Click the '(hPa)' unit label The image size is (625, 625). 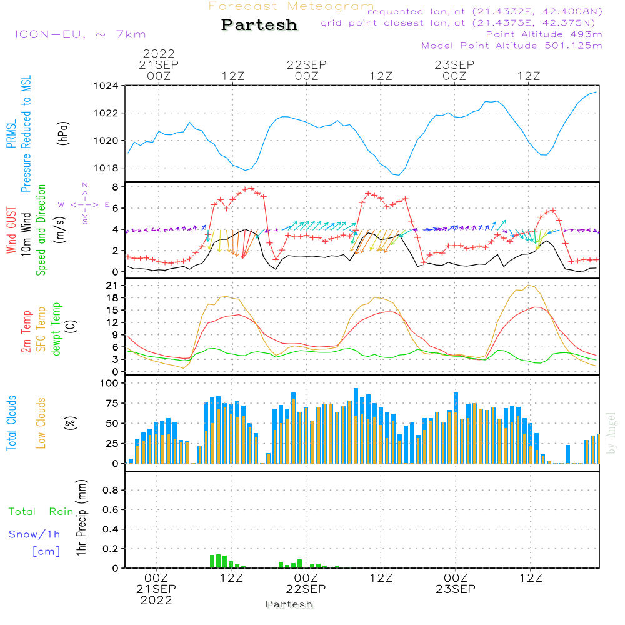63,134
